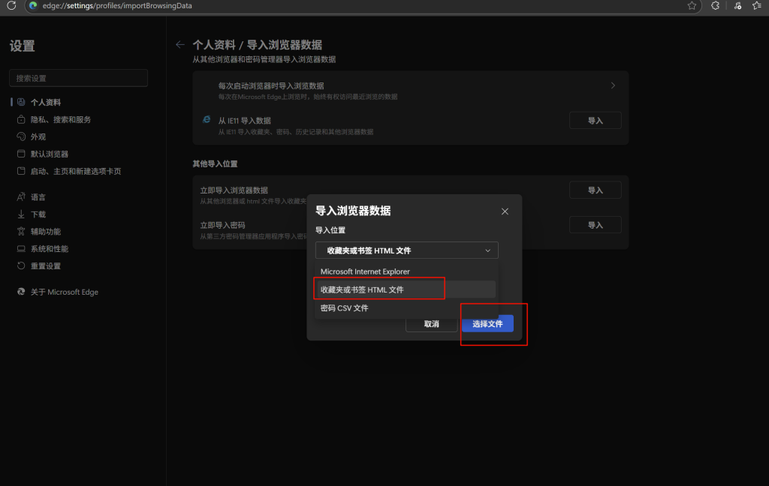This screenshot has width=769, height=486.
Task: Open 隐私、搜索和服务 in sidebar
Action: (61, 119)
